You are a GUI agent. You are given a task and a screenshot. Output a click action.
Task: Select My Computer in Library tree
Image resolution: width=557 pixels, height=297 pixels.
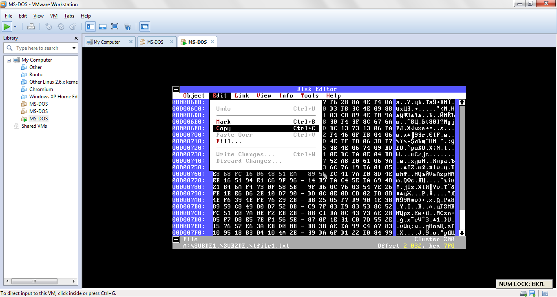pos(37,60)
